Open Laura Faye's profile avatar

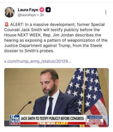click(x=9, y=12)
